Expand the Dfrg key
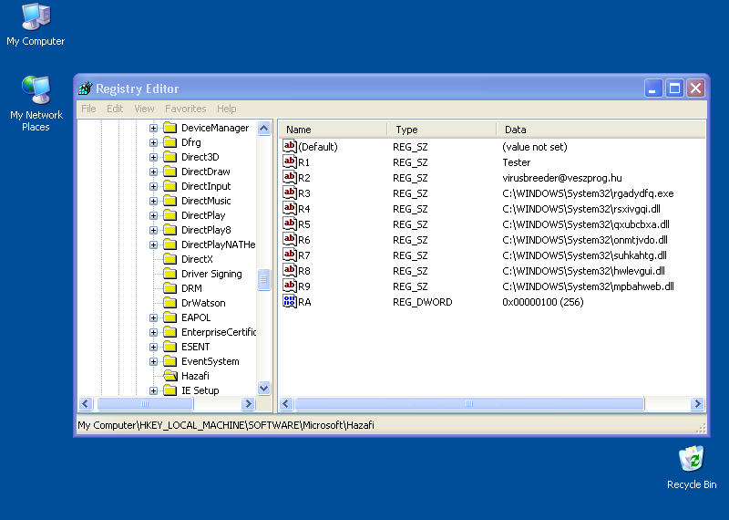 coord(153,142)
